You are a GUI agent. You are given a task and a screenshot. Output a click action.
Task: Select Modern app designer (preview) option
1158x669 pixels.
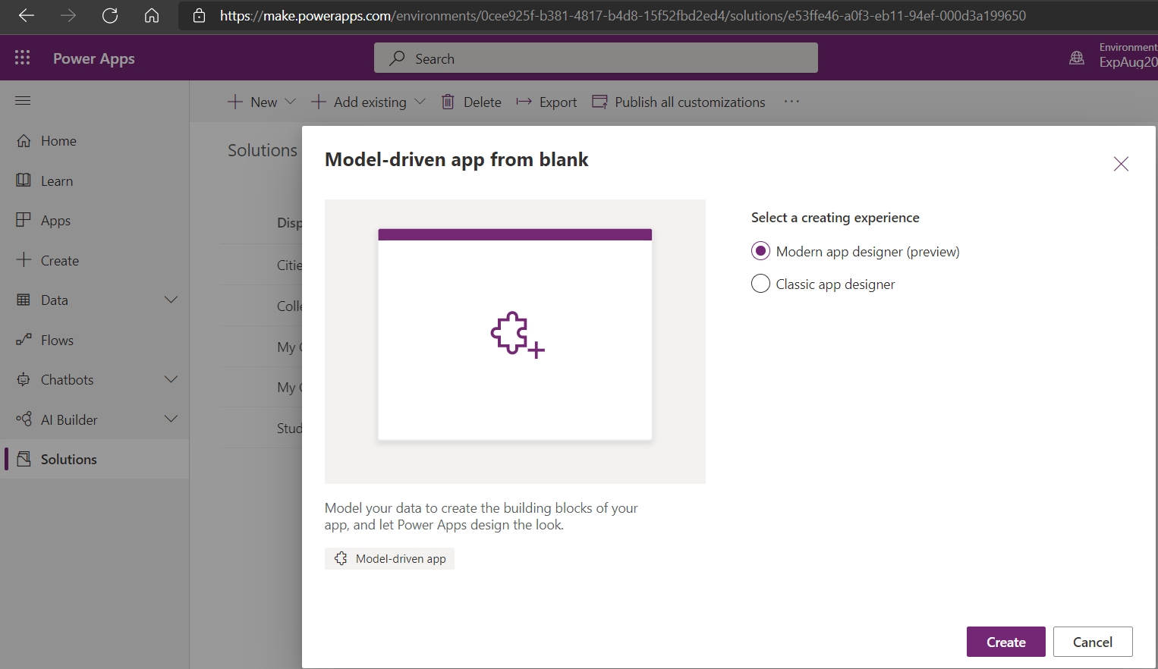click(760, 251)
